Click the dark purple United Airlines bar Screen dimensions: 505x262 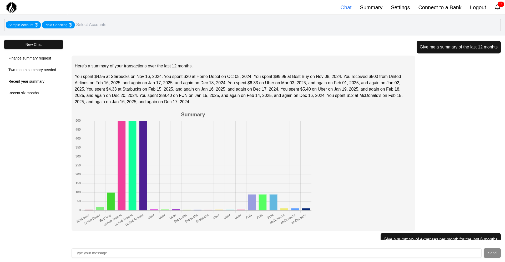pyautogui.click(x=143, y=165)
